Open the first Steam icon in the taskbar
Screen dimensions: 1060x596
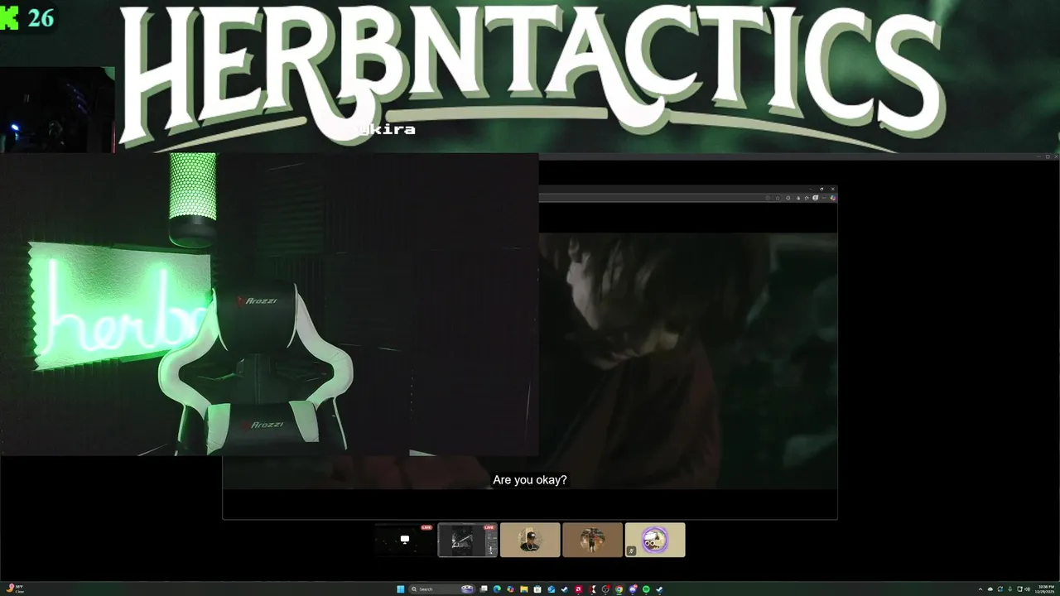coord(565,589)
